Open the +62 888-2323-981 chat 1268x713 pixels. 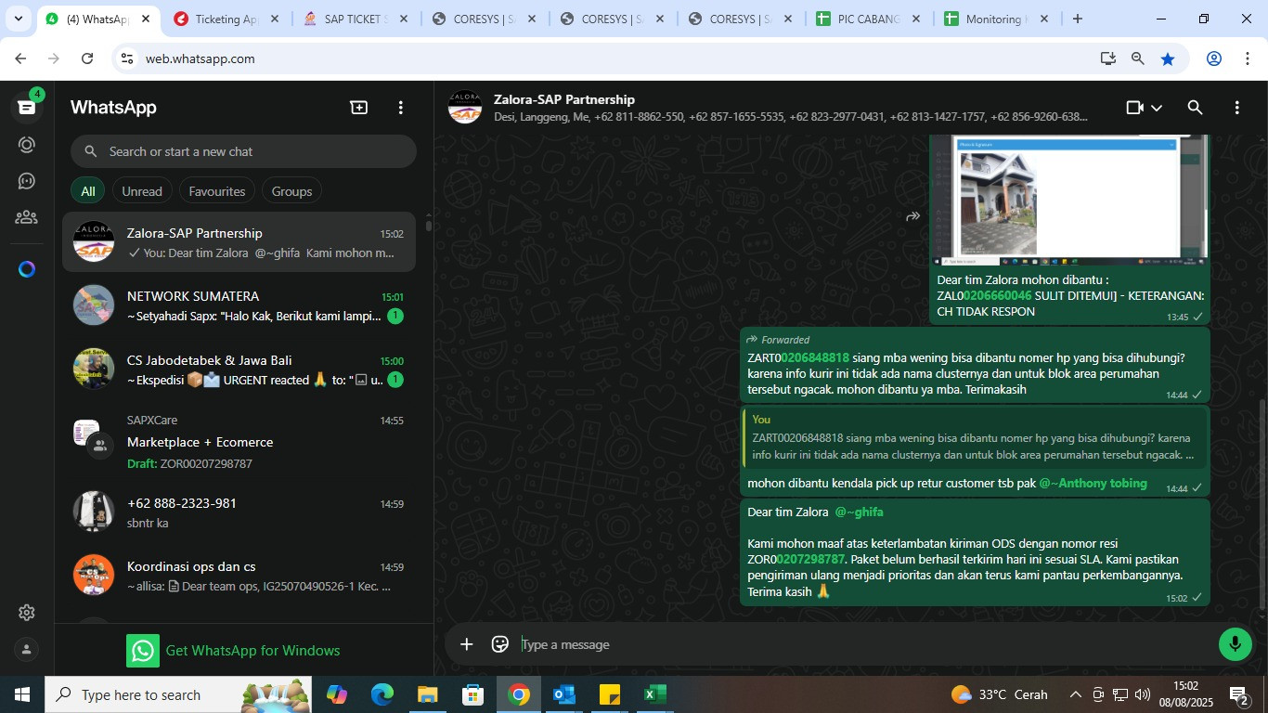(x=239, y=512)
